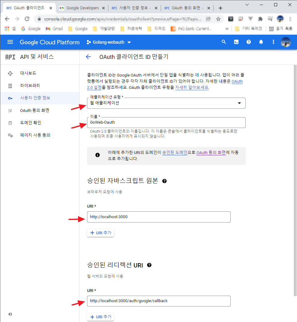
Task: Open 대시보드 in the sidebar
Action: pyautogui.click(x=40, y=73)
